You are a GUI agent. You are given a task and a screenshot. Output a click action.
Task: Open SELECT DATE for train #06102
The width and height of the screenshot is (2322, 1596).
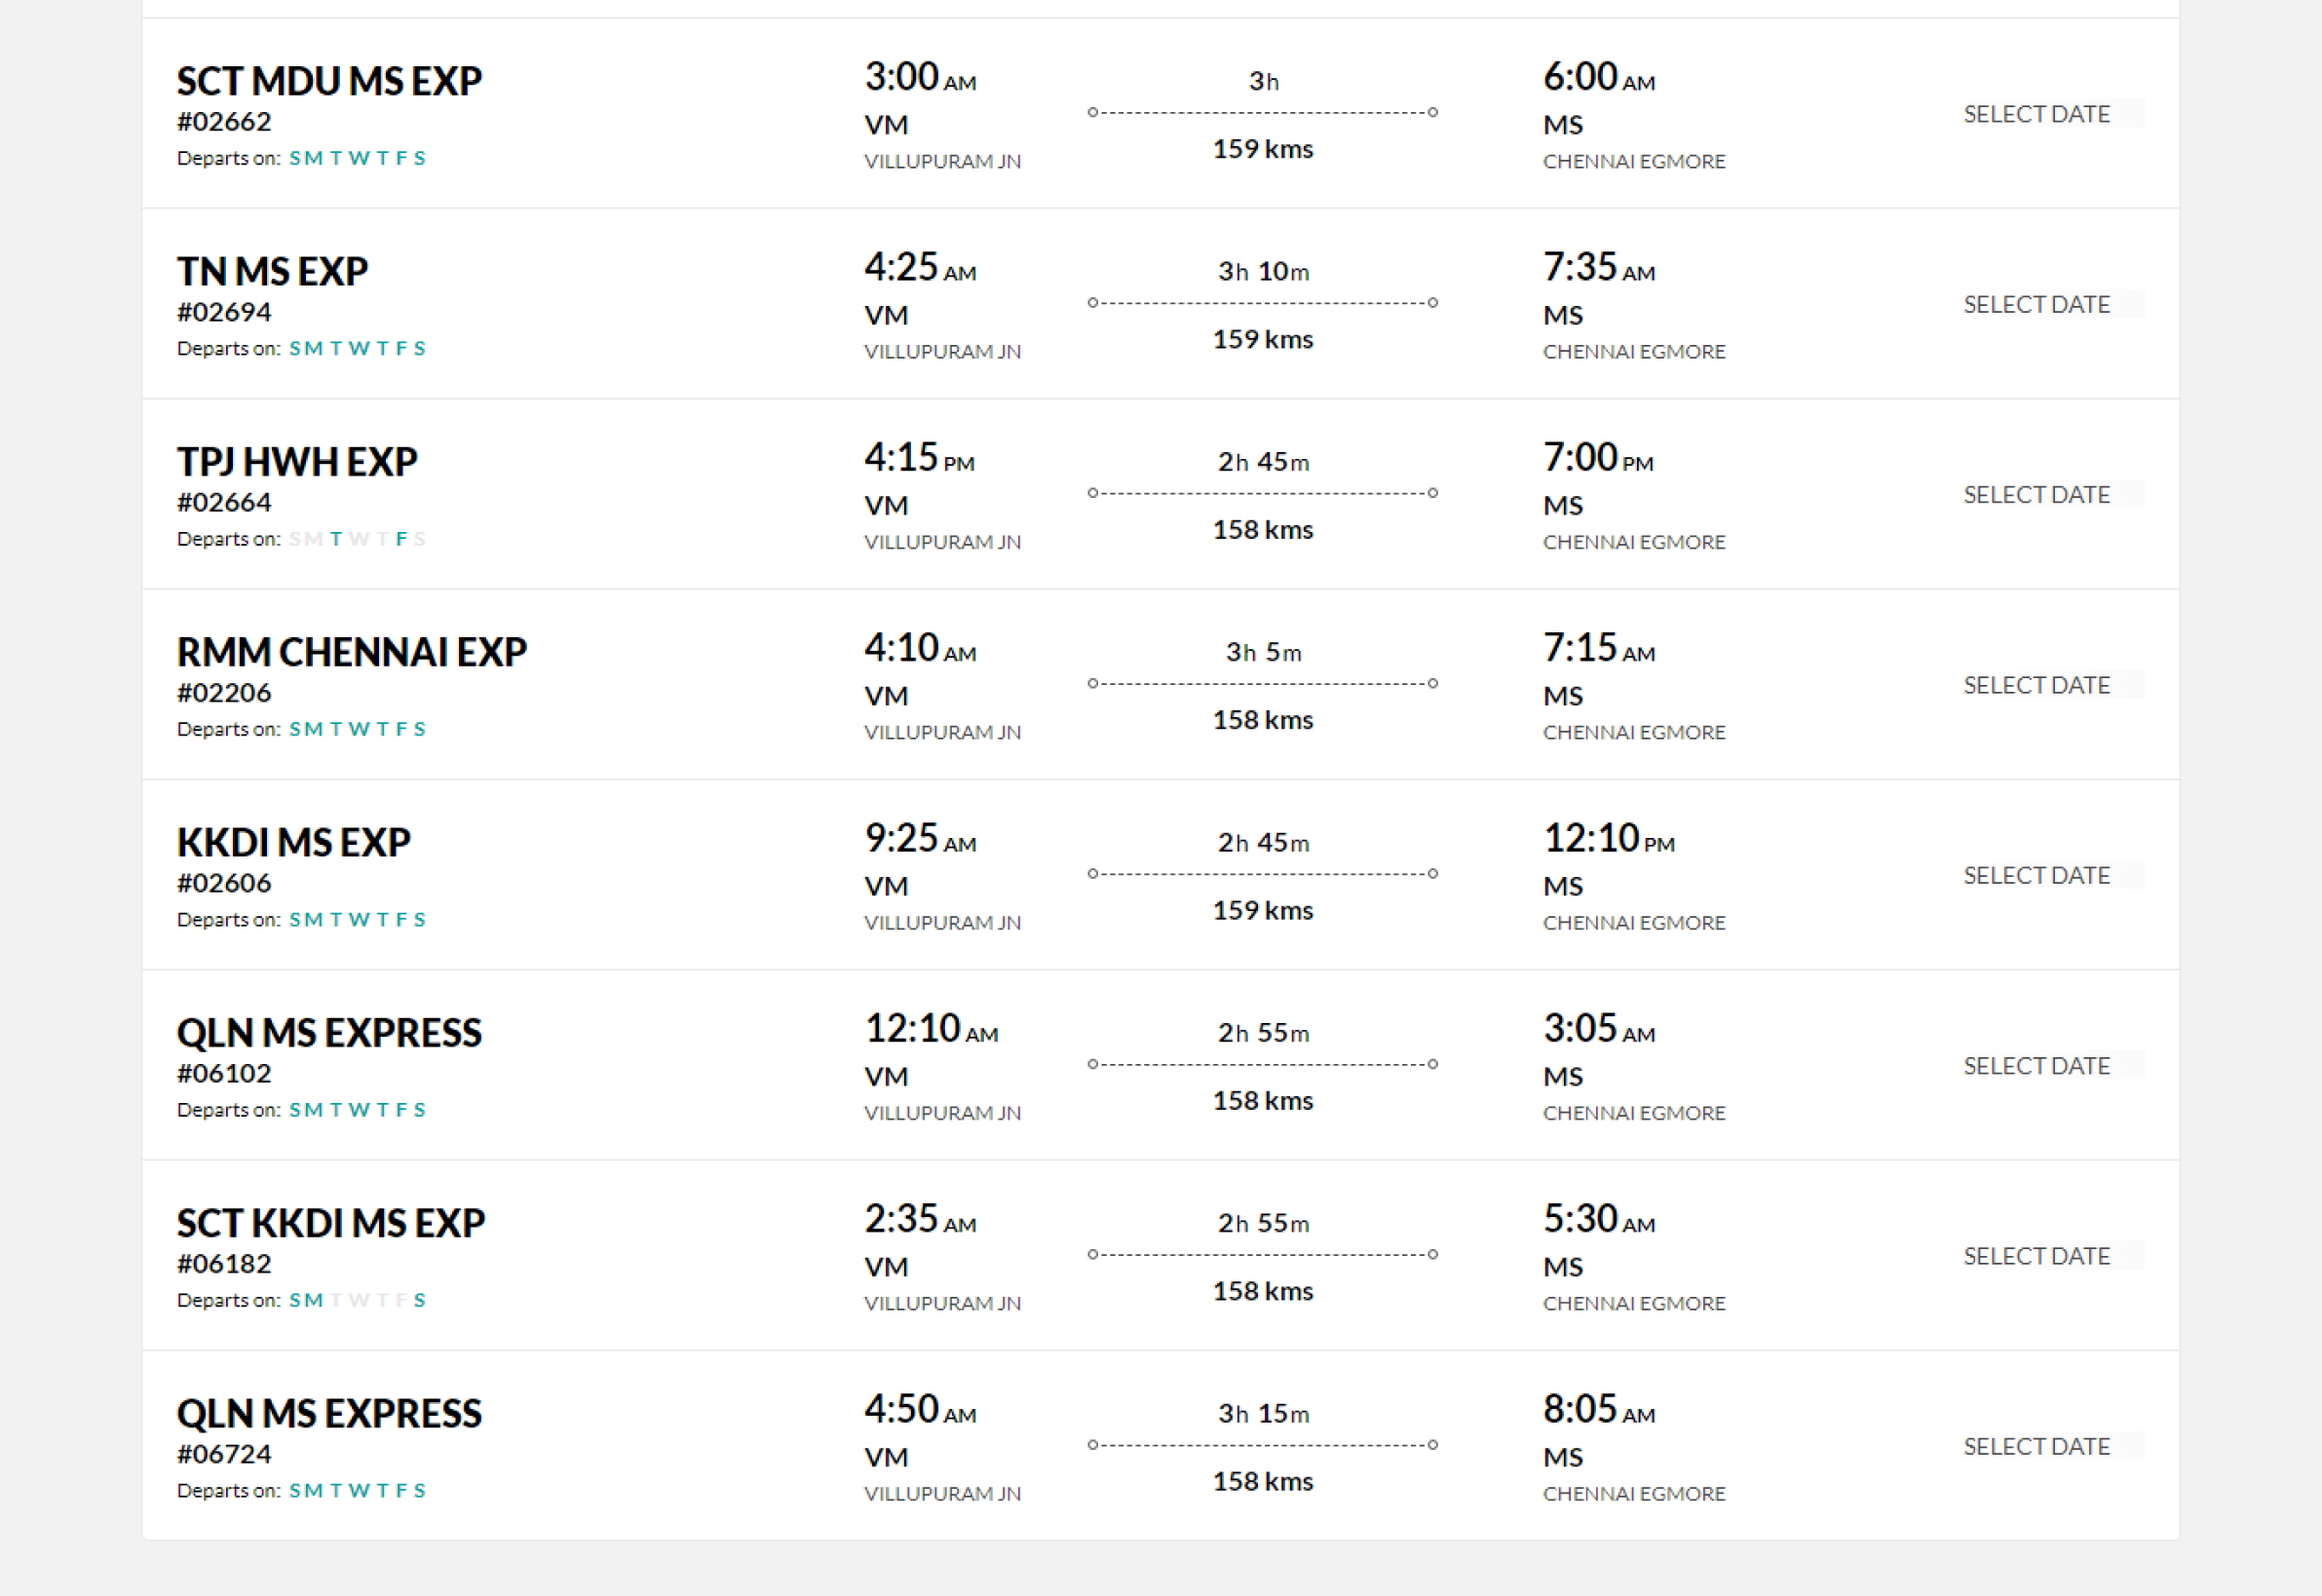click(2036, 1066)
